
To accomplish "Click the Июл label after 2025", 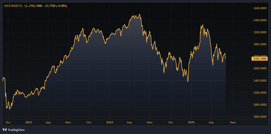I will pyautogui.click(x=233, y=122).
